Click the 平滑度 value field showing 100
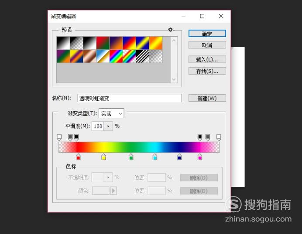The image size is (302, 234). tap(98, 126)
